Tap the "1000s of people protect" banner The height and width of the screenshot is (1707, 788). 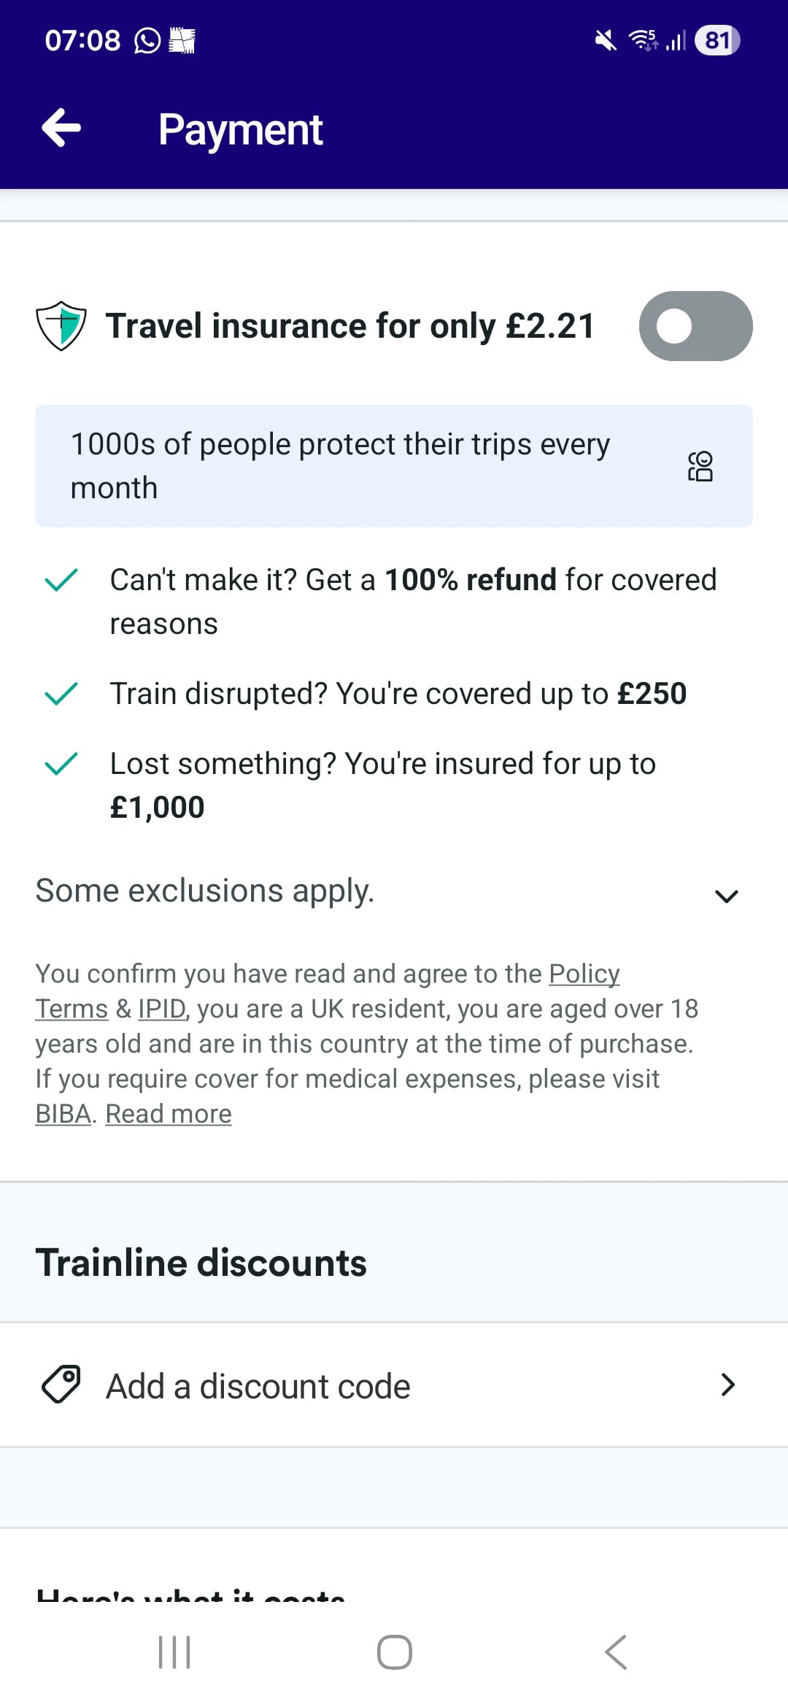pyautogui.click(x=340, y=466)
